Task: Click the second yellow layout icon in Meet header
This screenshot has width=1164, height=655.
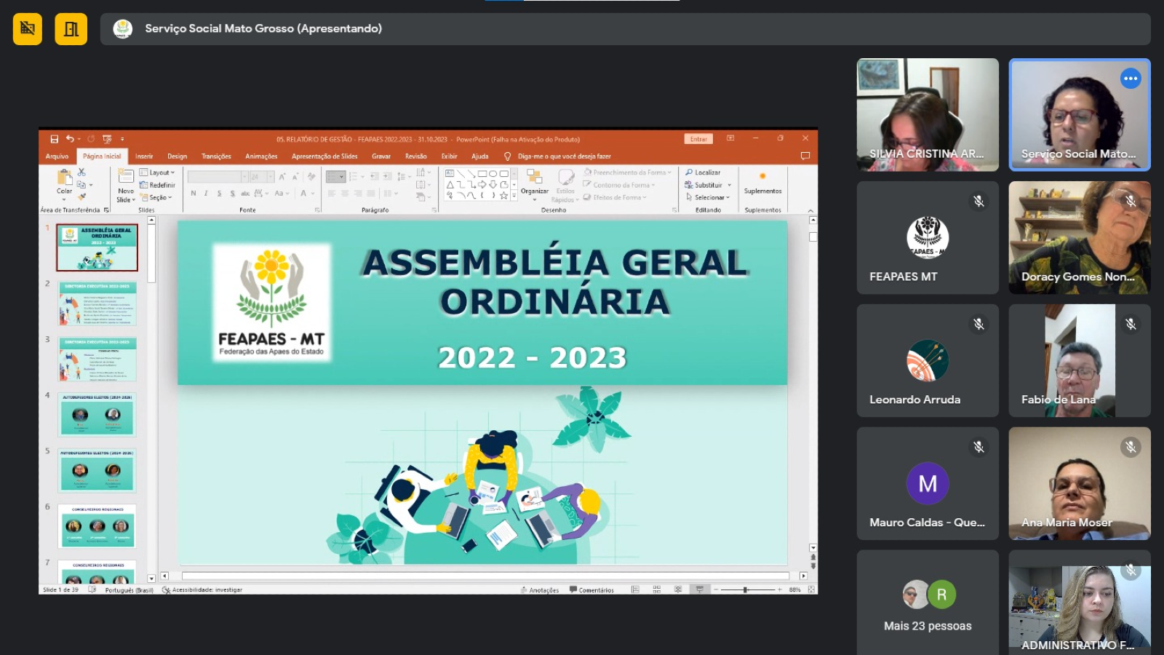Action: coord(71,29)
